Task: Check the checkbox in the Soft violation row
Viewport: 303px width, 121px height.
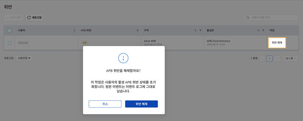Action: point(10,43)
